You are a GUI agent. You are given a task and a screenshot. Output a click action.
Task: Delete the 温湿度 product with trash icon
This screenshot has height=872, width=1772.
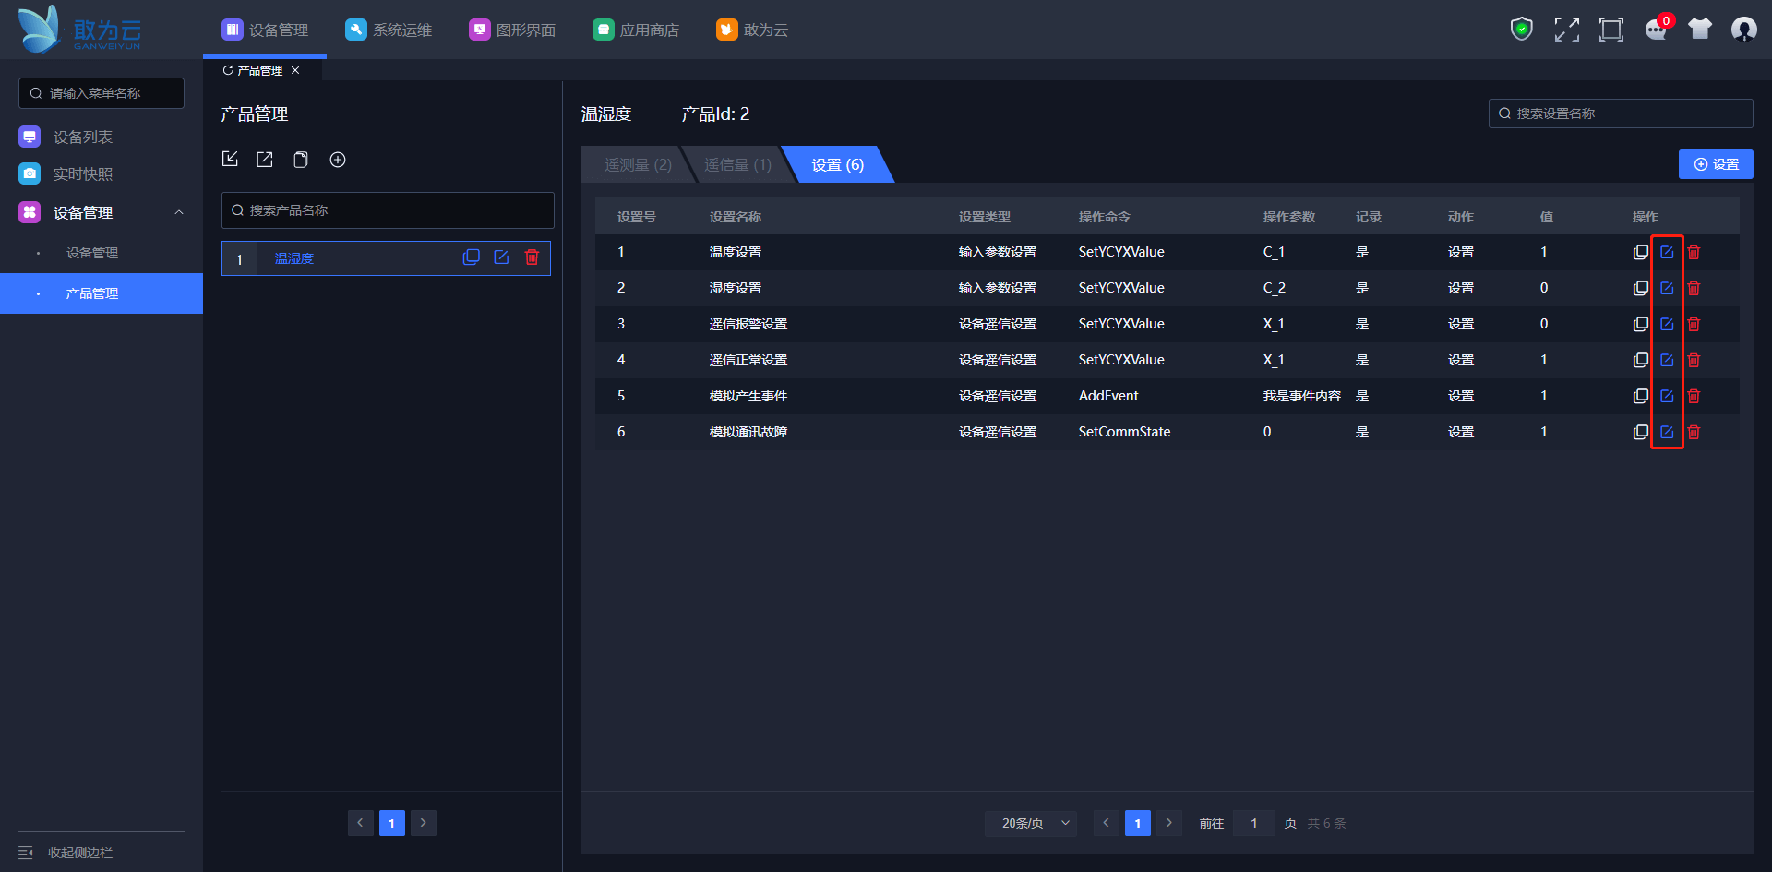pyautogui.click(x=532, y=257)
